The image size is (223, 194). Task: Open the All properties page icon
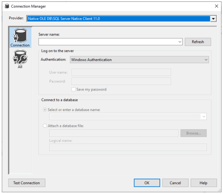pyautogui.click(x=20, y=58)
